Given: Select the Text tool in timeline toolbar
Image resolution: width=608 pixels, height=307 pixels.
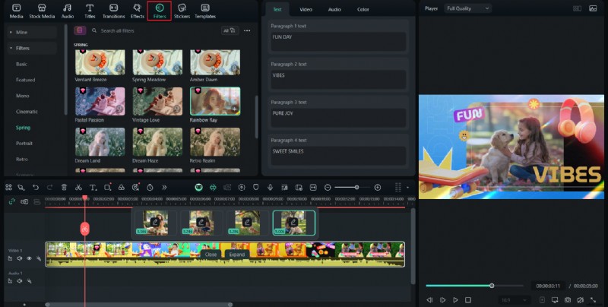Looking at the screenshot, I should coord(93,187).
